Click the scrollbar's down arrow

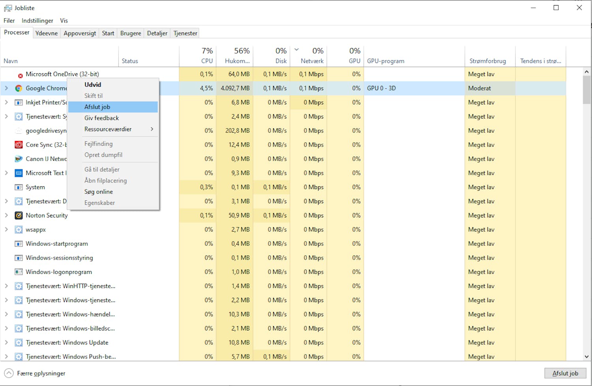click(587, 356)
